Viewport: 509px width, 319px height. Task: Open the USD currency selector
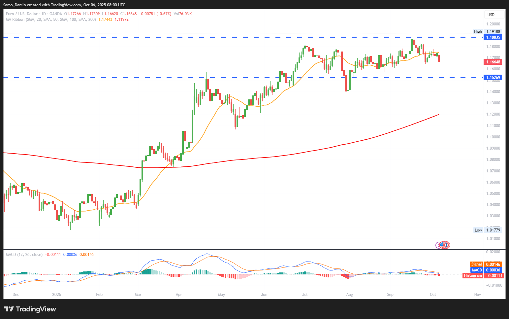coord(494,15)
